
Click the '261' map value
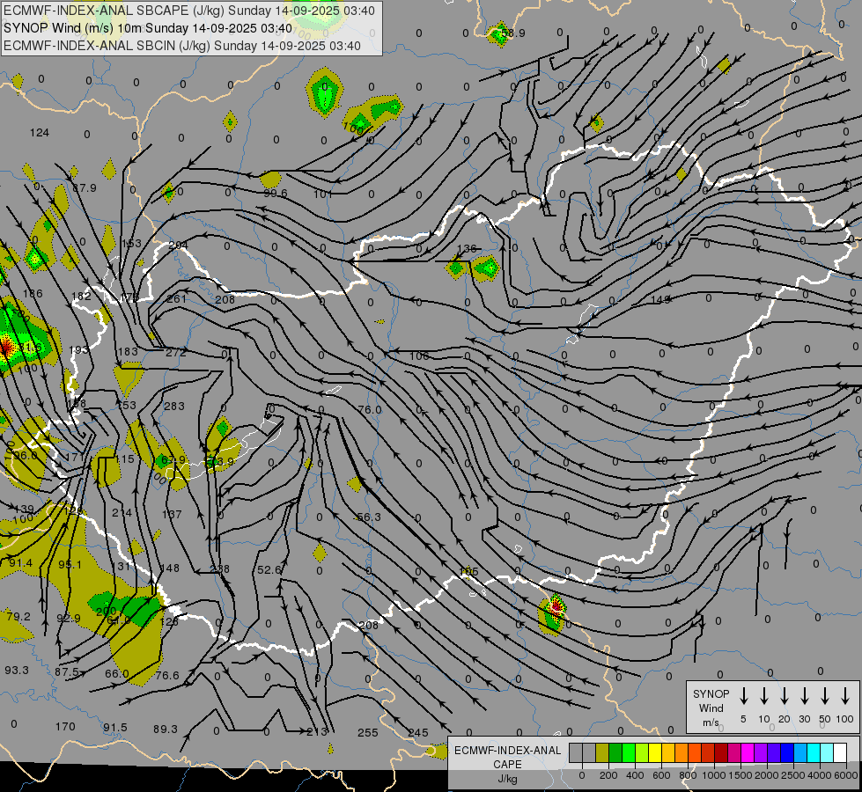point(176,299)
